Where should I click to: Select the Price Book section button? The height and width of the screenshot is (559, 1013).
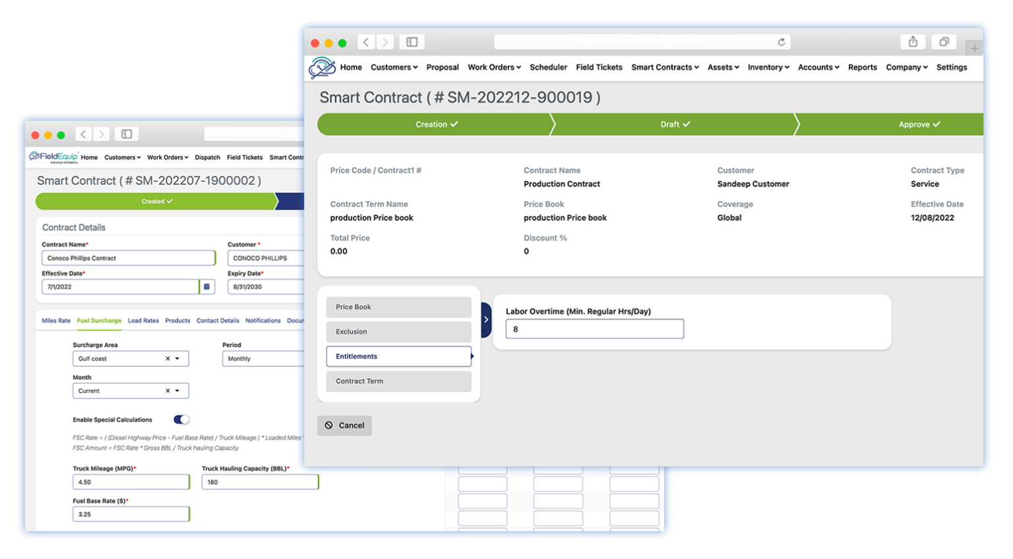point(398,307)
